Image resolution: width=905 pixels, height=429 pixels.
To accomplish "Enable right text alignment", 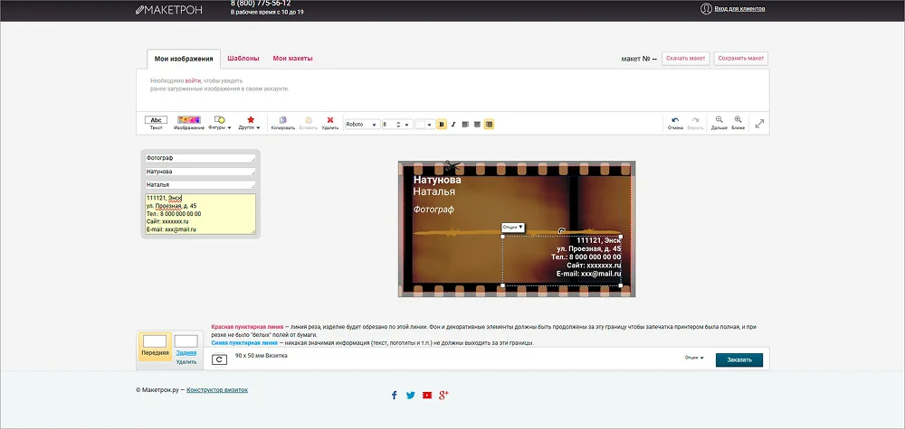I will 489,124.
